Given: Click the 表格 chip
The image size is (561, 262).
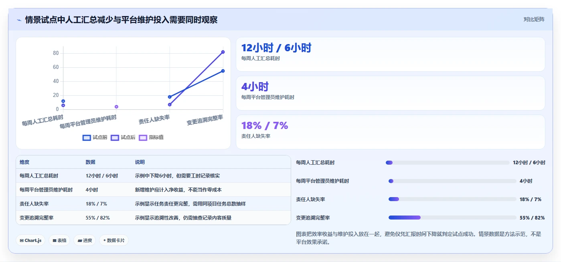Looking at the screenshot, I should tap(59, 240).
